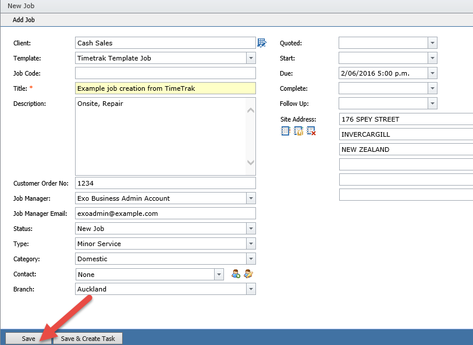The image size is (473, 345).
Task: Click the Title field with example job text
Action: (165, 88)
